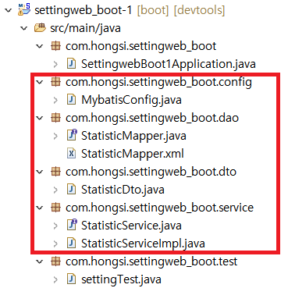Select com.hongsi.settingweb_boot package label
The width and height of the screenshot is (288, 288).
coord(140,46)
